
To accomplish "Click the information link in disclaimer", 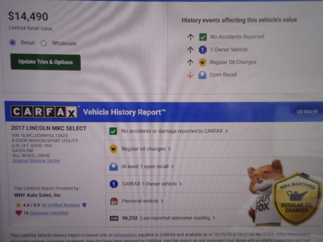I will tap(125, 235).
